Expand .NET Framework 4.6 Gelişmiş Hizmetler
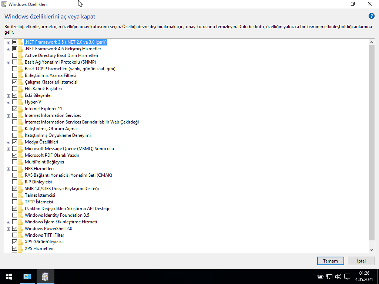Image resolution: width=379 pixels, height=284 pixels. pyautogui.click(x=8, y=49)
